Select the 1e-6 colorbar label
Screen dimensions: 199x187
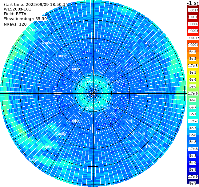click(x=193, y=100)
